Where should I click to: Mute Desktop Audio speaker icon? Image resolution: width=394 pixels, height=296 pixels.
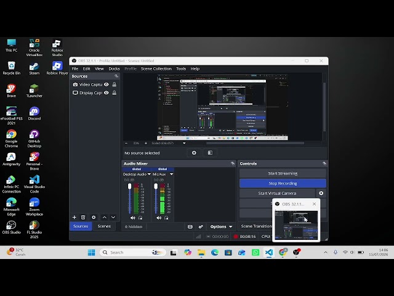coord(133,218)
